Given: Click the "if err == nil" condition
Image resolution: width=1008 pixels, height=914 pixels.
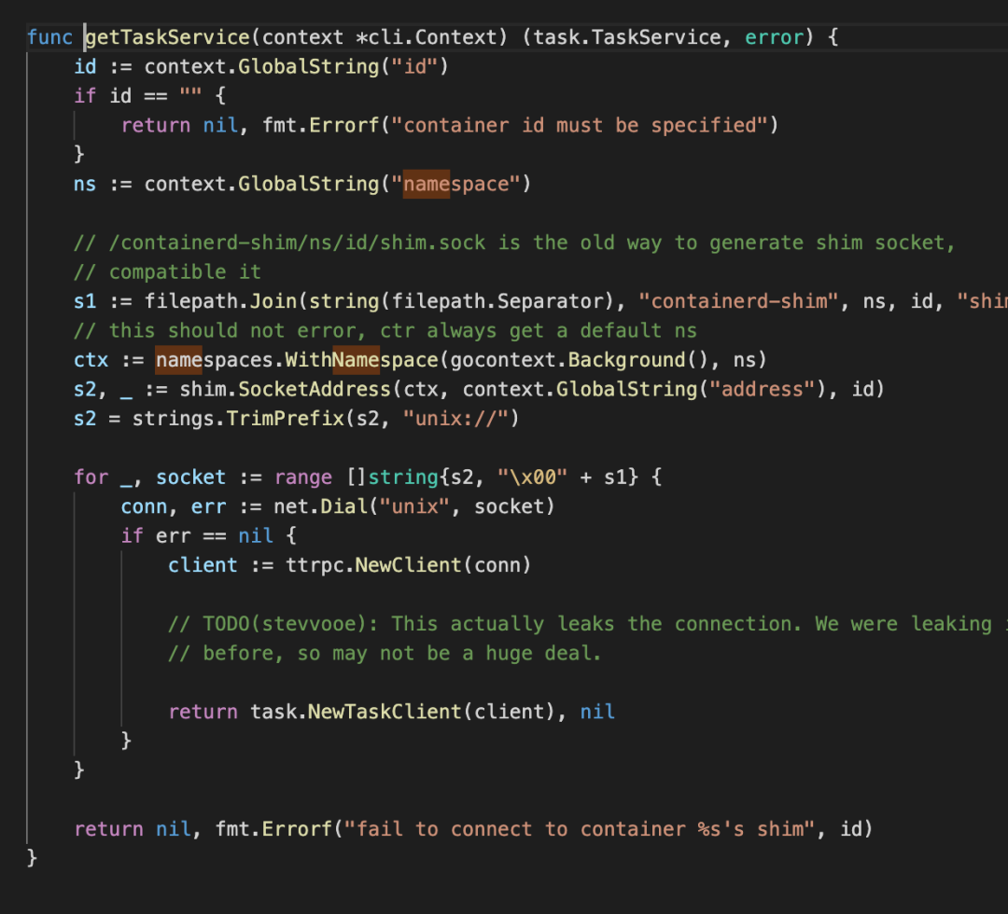Looking at the screenshot, I should 197,536.
